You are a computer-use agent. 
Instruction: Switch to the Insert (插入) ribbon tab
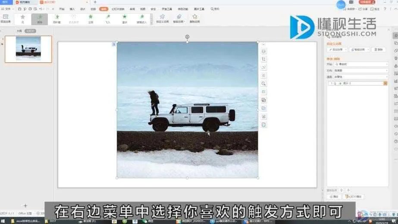tap(72, 9)
